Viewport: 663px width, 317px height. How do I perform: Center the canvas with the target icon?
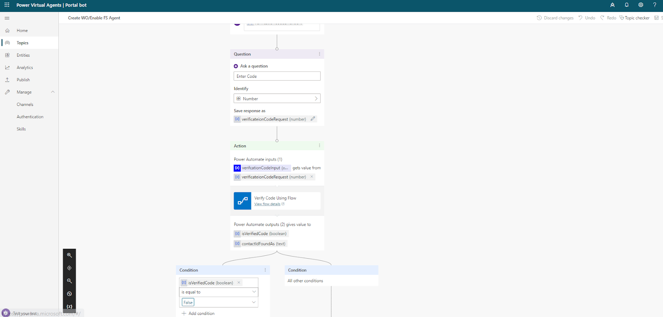pyautogui.click(x=69, y=268)
